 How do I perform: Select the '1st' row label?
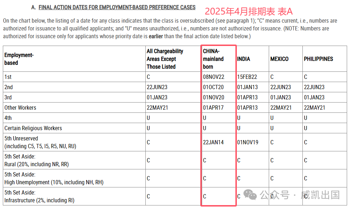coord(8,77)
